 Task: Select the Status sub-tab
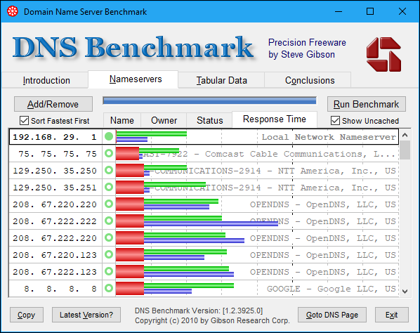[210, 120]
